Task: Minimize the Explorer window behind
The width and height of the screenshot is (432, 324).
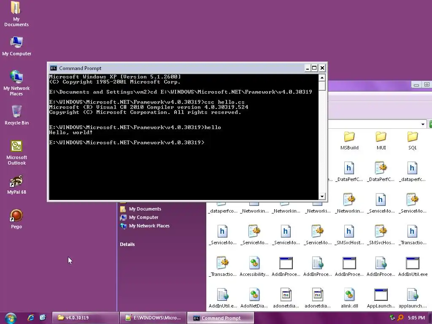Action: coord(416,84)
